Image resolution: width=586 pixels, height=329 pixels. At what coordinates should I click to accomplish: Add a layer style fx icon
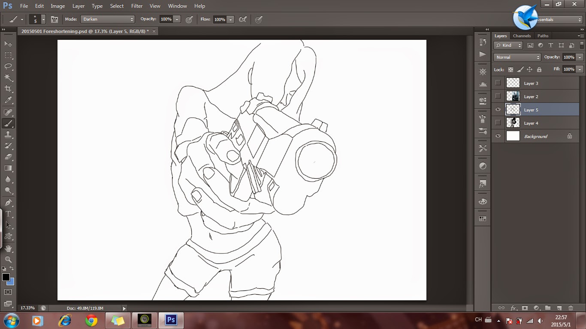513,308
